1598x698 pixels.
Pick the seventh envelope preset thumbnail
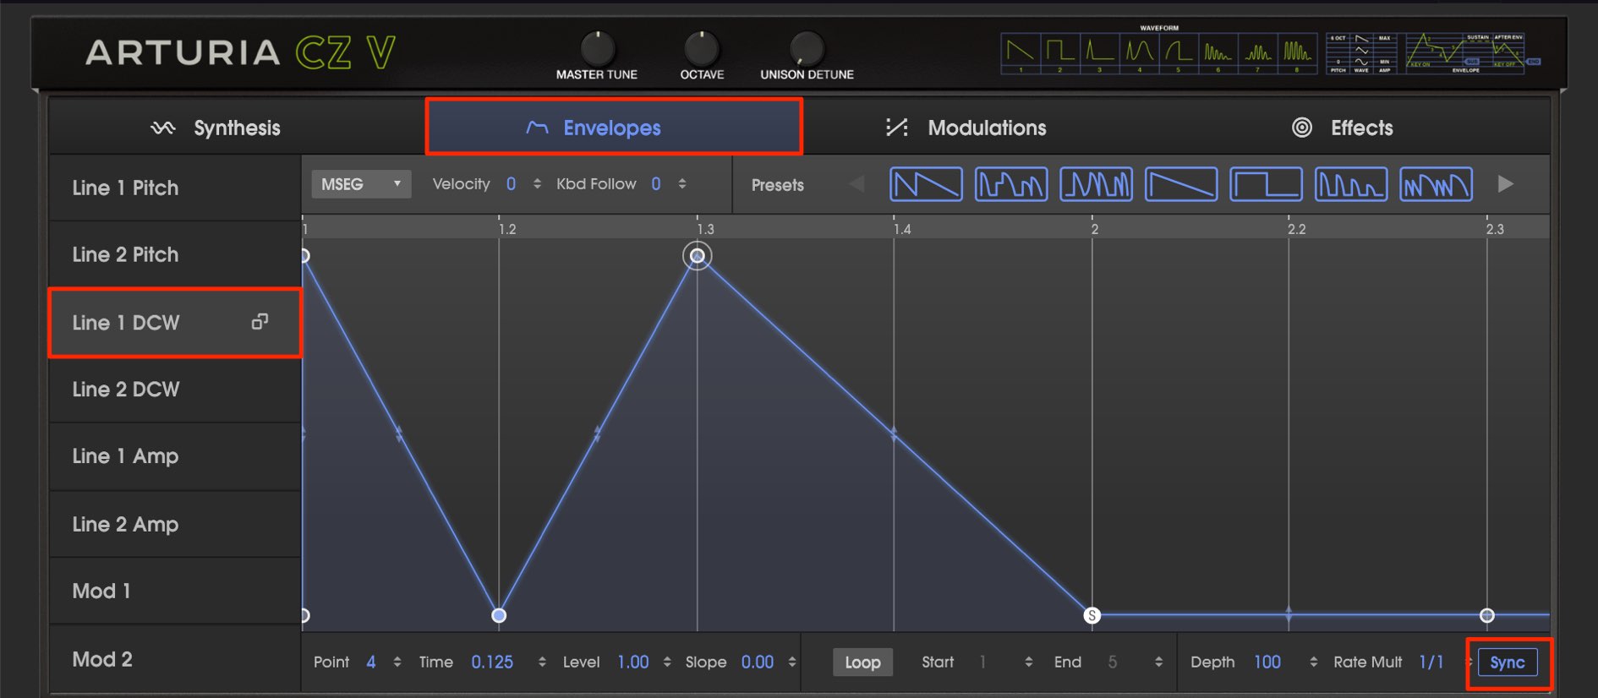[1436, 184]
